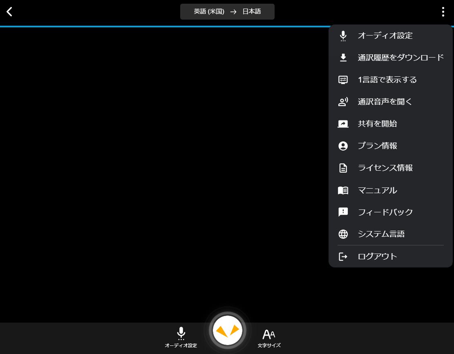454x354 pixels.
Task: Click the globe icon for システム言語
Action: (x=343, y=234)
